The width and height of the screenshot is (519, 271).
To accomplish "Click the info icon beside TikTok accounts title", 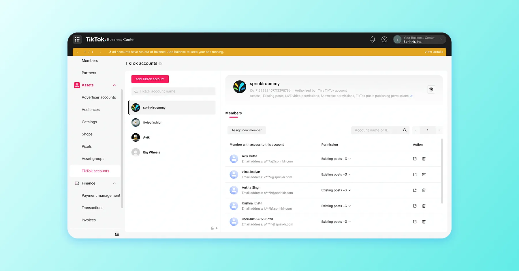I will pyautogui.click(x=160, y=64).
